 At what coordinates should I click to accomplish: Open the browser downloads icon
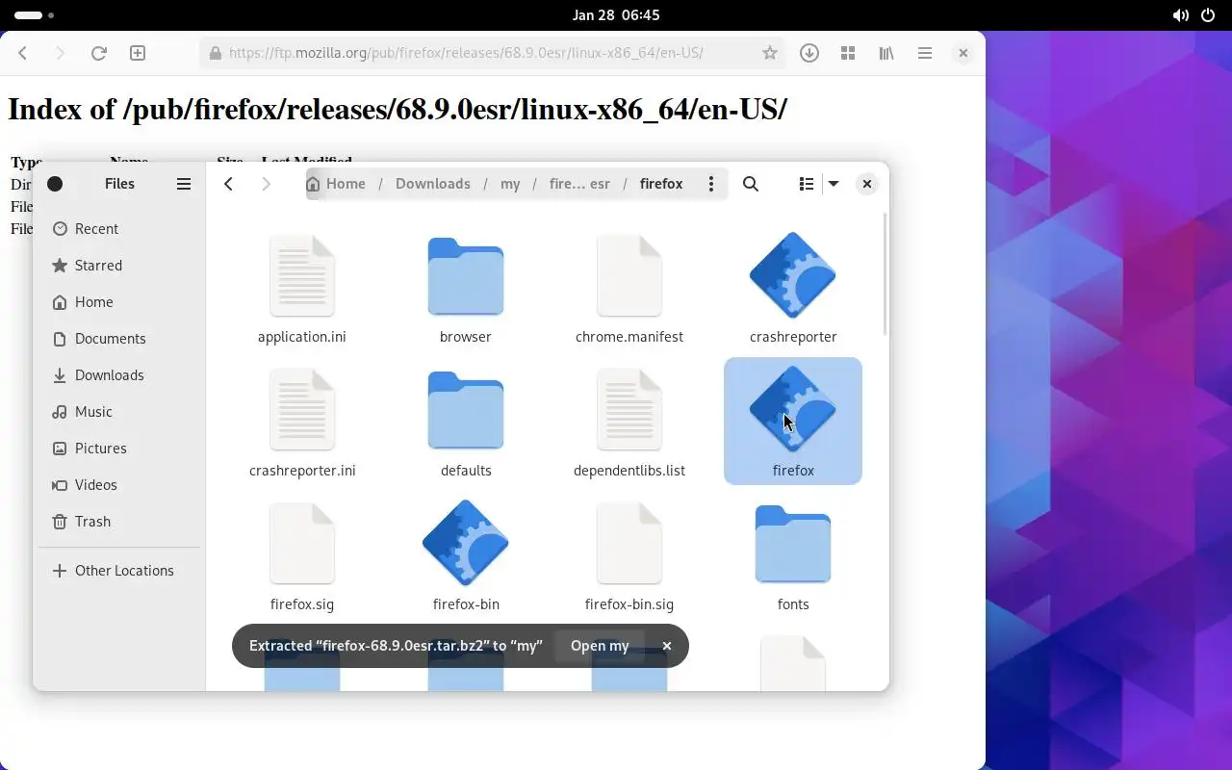click(x=809, y=54)
